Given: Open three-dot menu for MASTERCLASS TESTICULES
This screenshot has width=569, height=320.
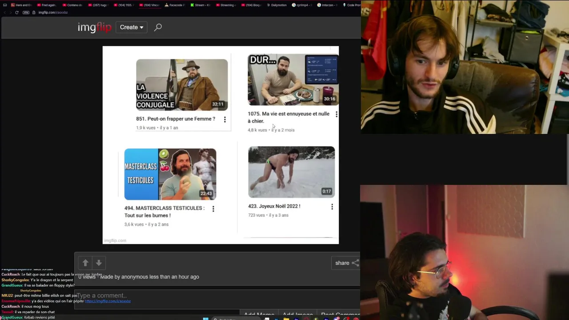Looking at the screenshot, I should (213, 208).
